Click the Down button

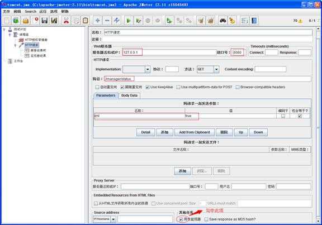tap(258, 132)
